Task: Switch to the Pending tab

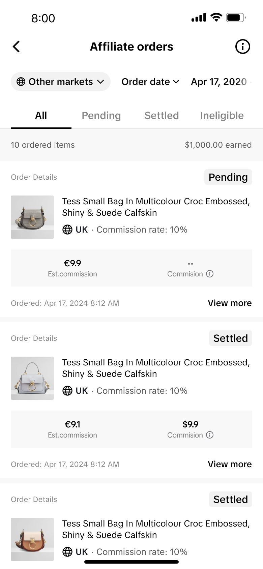Action: coord(101,116)
